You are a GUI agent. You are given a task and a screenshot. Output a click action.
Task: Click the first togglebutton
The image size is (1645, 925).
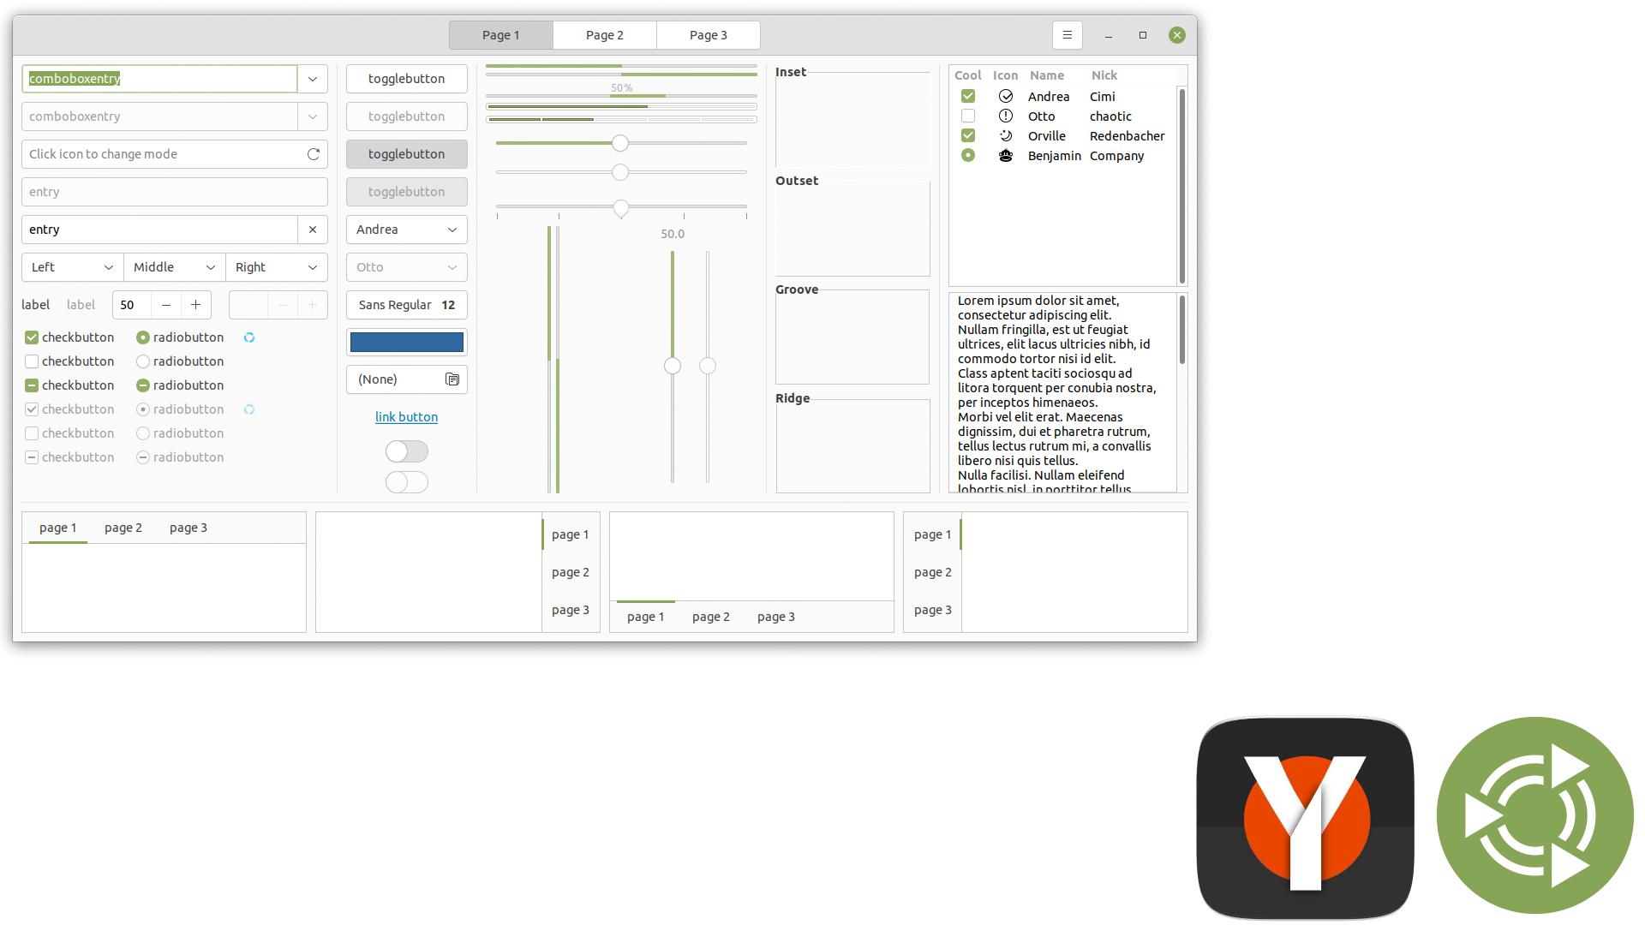[x=407, y=79]
